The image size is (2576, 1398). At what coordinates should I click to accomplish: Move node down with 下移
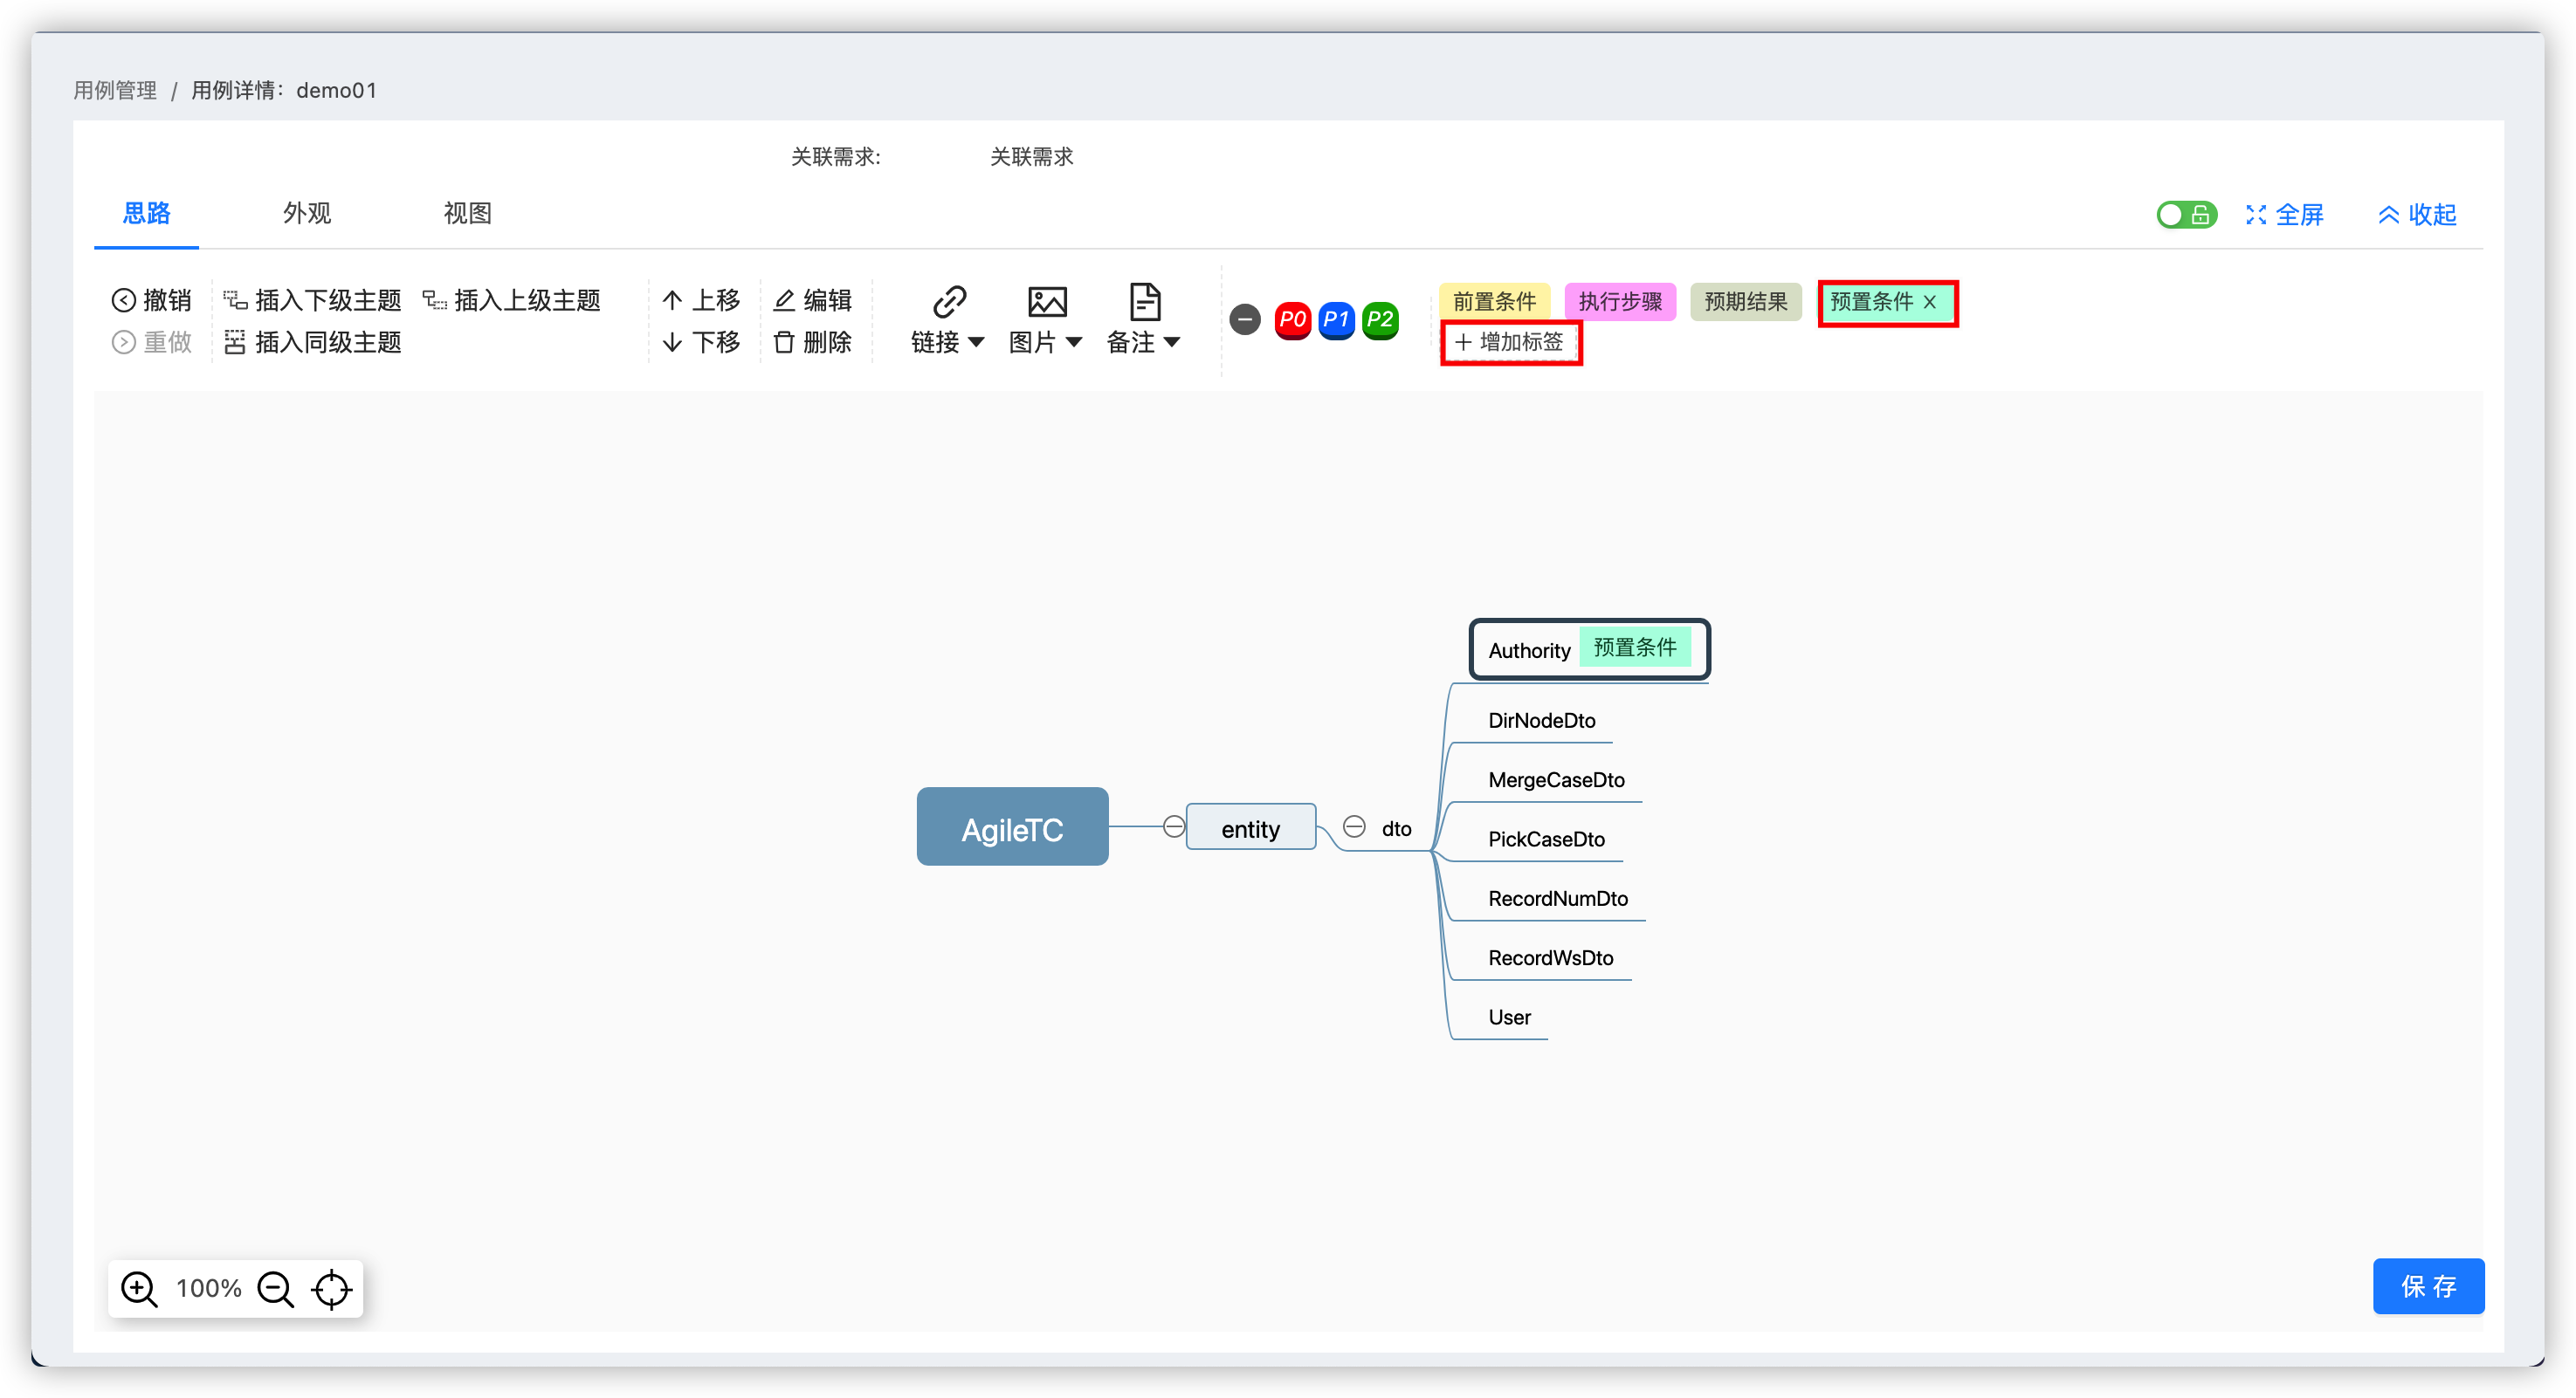tap(701, 342)
